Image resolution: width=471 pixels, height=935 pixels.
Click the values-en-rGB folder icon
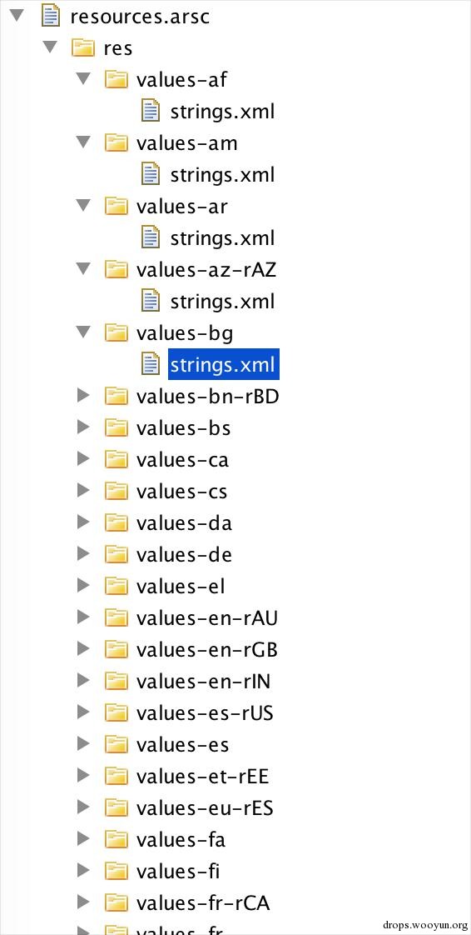117,649
